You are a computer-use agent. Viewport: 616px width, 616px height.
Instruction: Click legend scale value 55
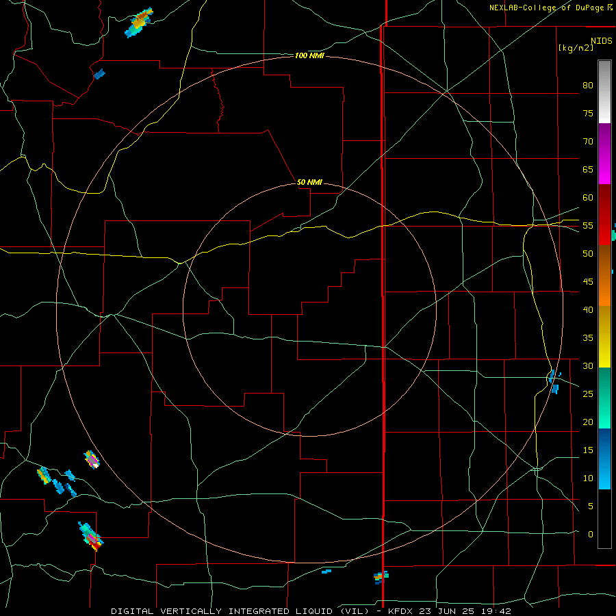pyautogui.click(x=588, y=225)
